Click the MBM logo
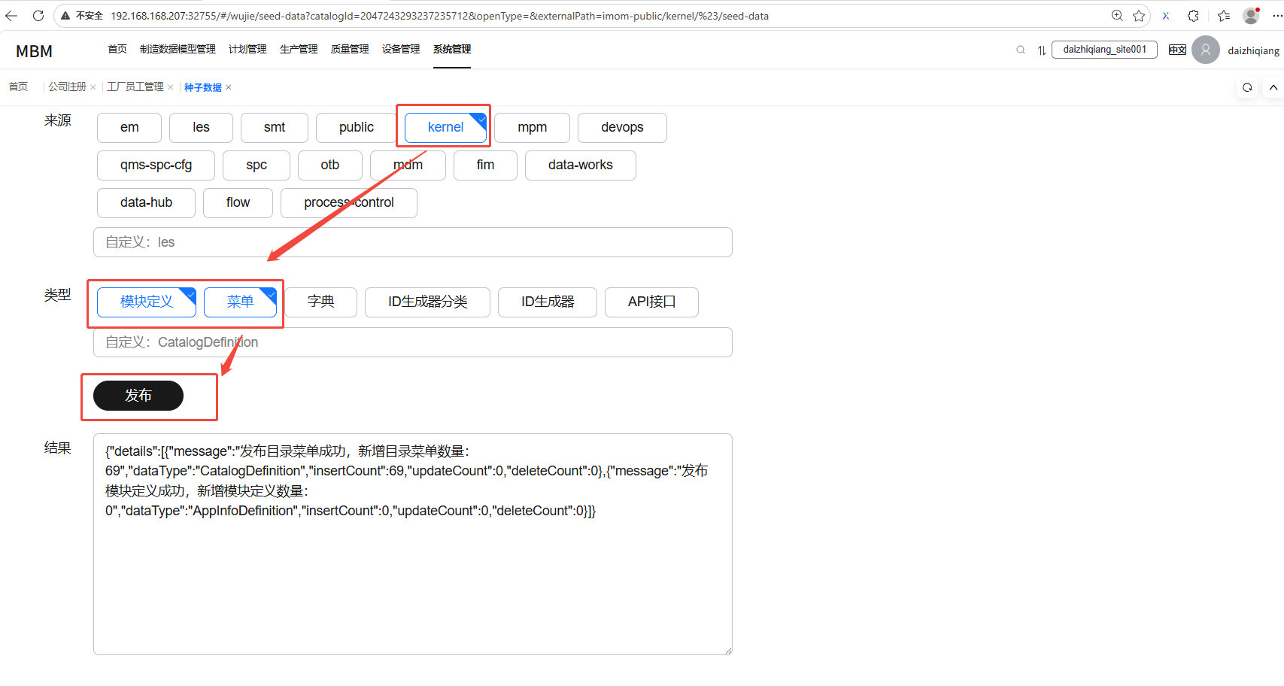The height and width of the screenshot is (686, 1284). (x=35, y=51)
